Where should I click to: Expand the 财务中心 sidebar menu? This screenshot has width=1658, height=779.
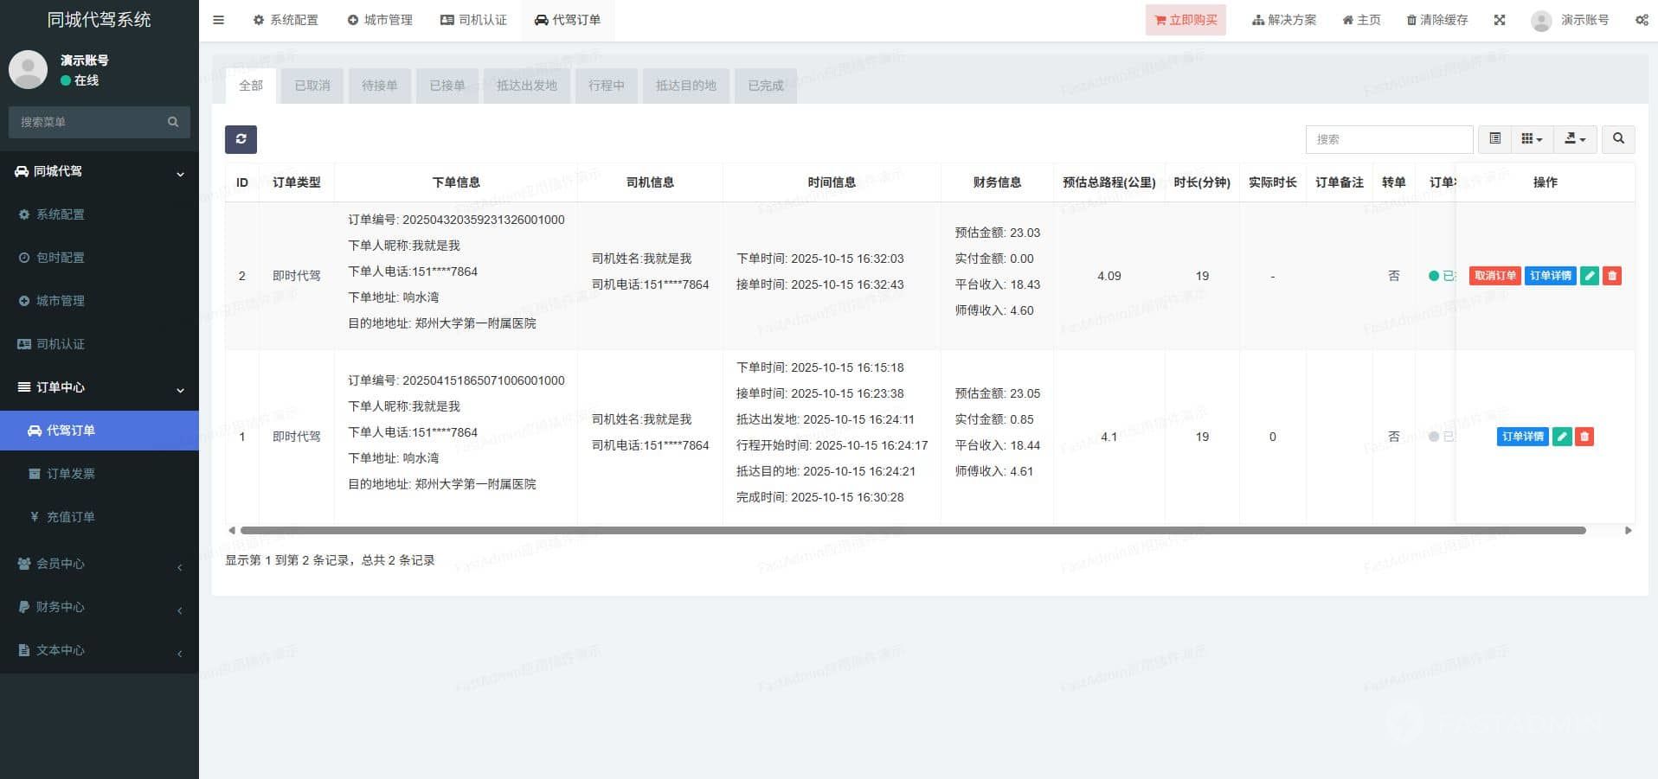point(100,607)
